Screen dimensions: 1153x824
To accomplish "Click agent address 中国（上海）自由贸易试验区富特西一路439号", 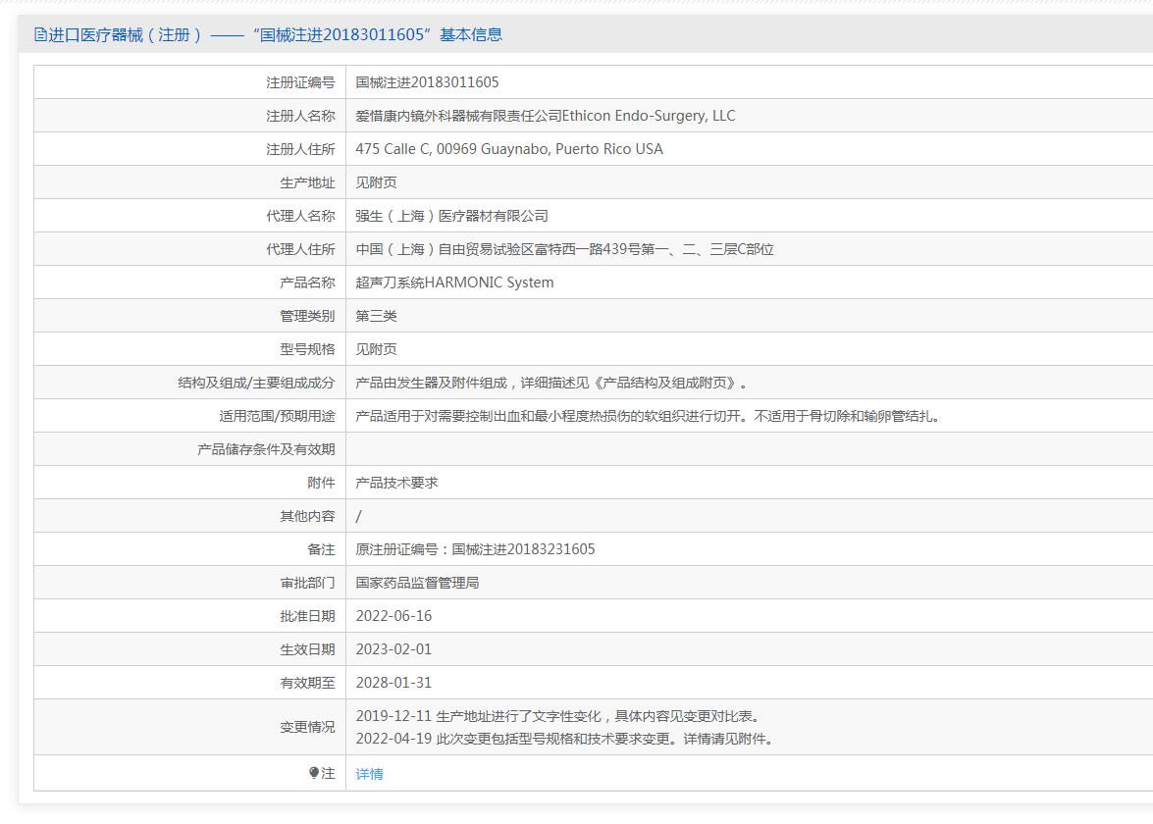I will tap(498, 249).
